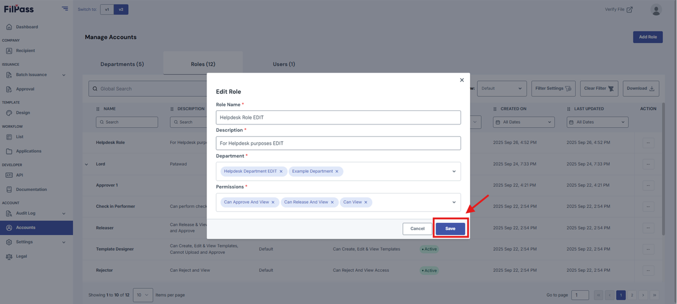677x304 pixels.
Task: Cancel the Edit Role dialog
Action: [417, 229]
